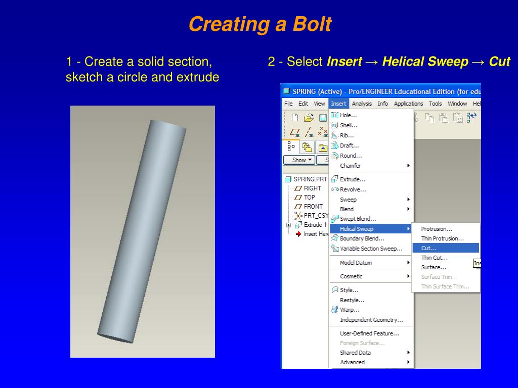Screen dimensions: 518x388
Task: Click the red Insert Here arrow
Action: tap(298, 234)
